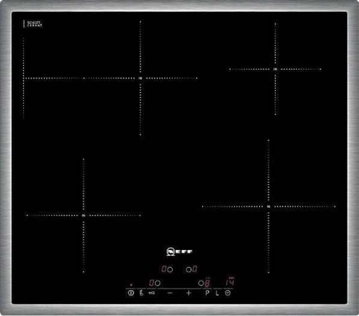The width and height of the screenshot is (359, 316).
Task: Select the rear right hob zone circle
Action: (x=188, y=270)
